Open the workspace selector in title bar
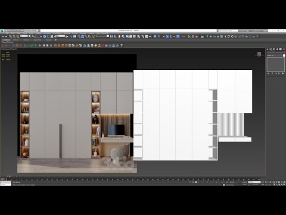 32,30
